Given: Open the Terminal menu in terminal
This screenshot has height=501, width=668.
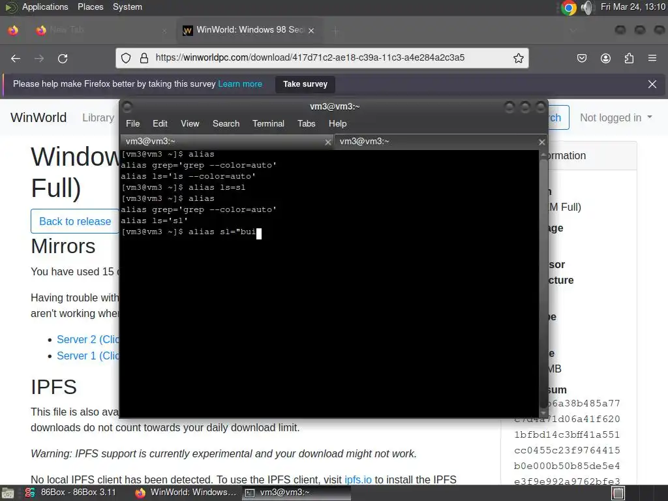Looking at the screenshot, I should tap(268, 123).
